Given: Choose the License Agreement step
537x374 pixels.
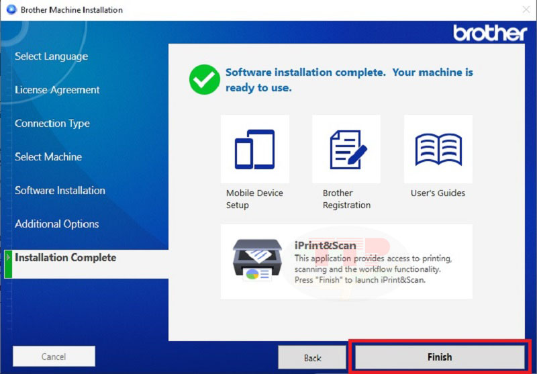Looking at the screenshot, I should pyautogui.click(x=57, y=90).
